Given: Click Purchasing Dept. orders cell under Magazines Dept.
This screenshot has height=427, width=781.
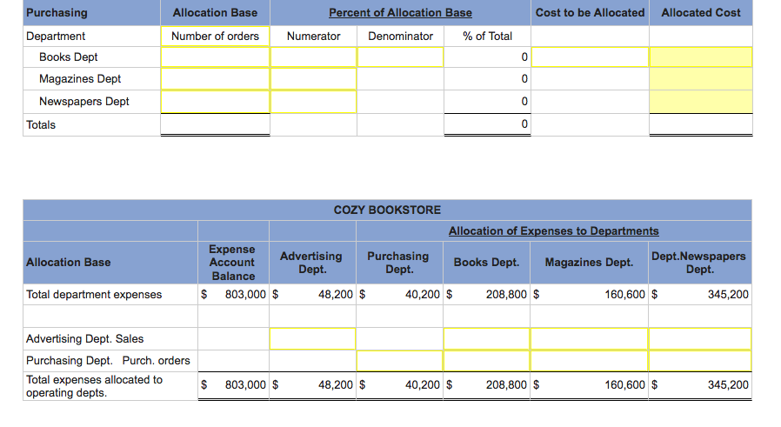Looking at the screenshot, I should (590, 361).
